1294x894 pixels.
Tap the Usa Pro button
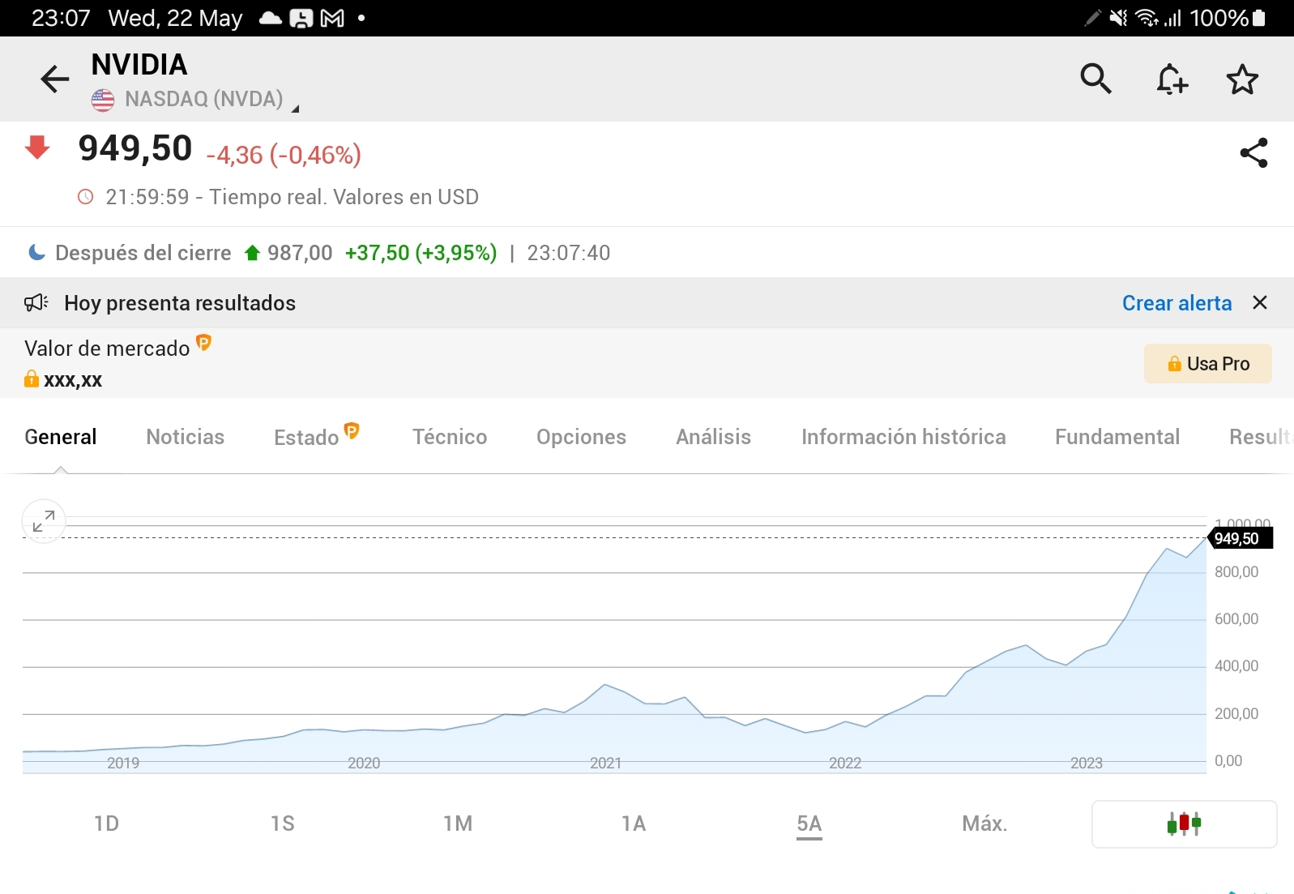tap(1207, 364)
